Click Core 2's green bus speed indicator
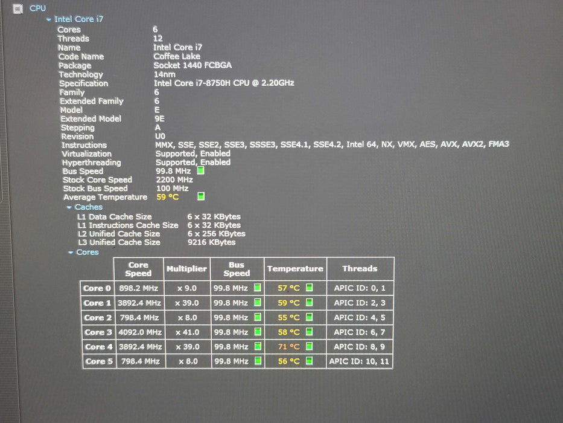 (x=258, y=317)
